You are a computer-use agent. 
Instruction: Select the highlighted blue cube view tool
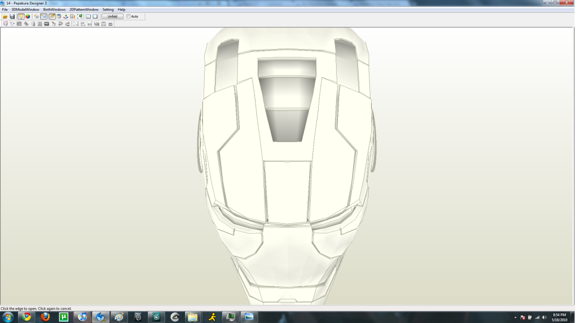point(44,16)
